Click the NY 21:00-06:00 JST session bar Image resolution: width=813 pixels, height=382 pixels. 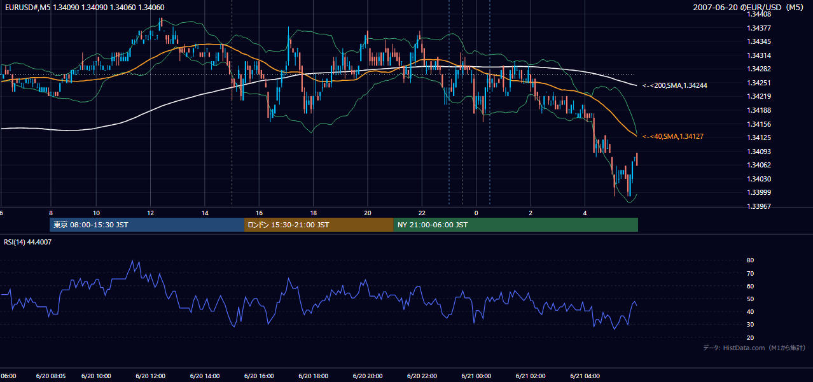click(516, 225)
